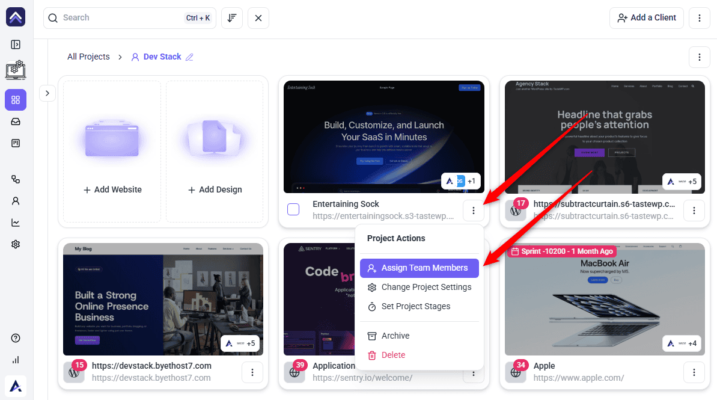
Task: Click globe icon on the Application card
Action: click(294, 372)
